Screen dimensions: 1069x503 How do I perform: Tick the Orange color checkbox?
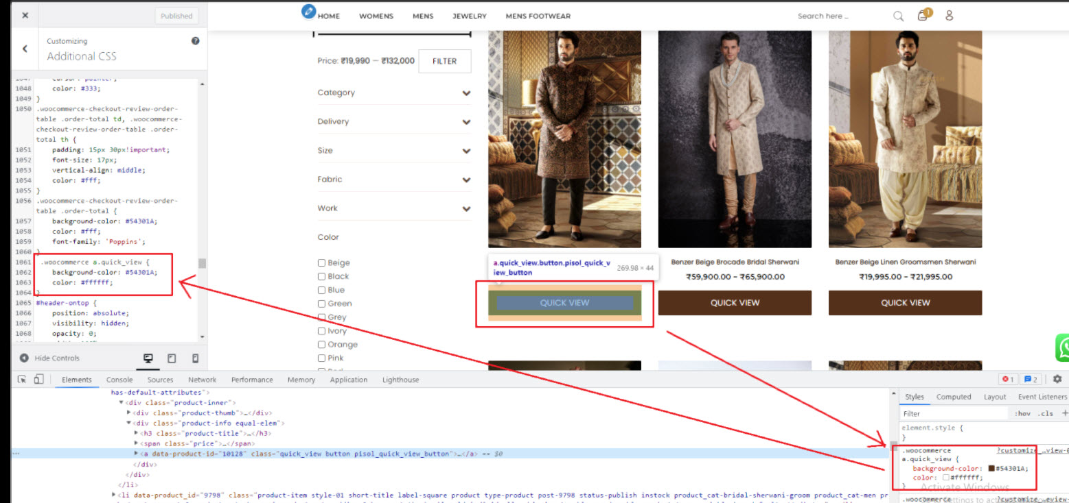[321, 345]
